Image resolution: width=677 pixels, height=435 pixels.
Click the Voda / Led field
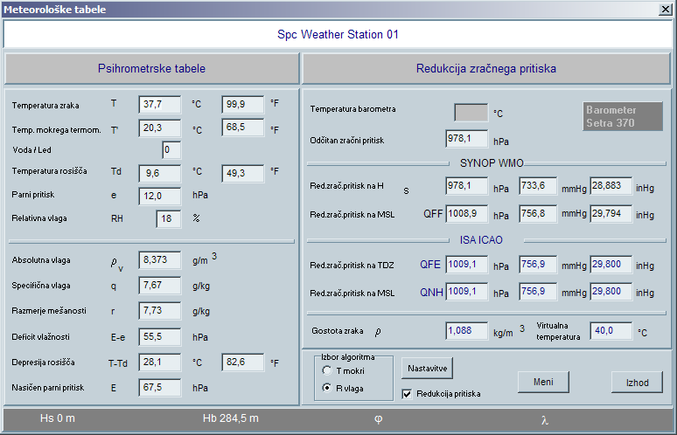pos(171,150)
